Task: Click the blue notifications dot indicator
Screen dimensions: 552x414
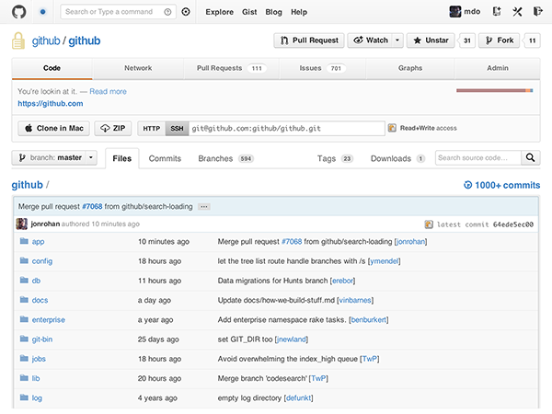Action: point(42,12)
